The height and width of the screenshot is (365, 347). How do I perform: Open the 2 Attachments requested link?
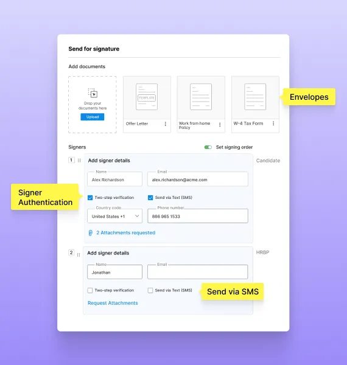click(126, 233)
